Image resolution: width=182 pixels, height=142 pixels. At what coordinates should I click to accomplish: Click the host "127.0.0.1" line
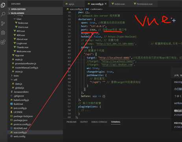[x=94, y=26]
